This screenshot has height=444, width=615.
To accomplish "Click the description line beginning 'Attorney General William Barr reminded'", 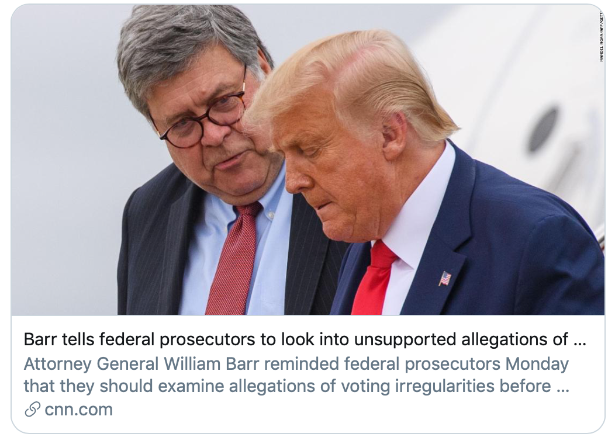I will [296, 363].
